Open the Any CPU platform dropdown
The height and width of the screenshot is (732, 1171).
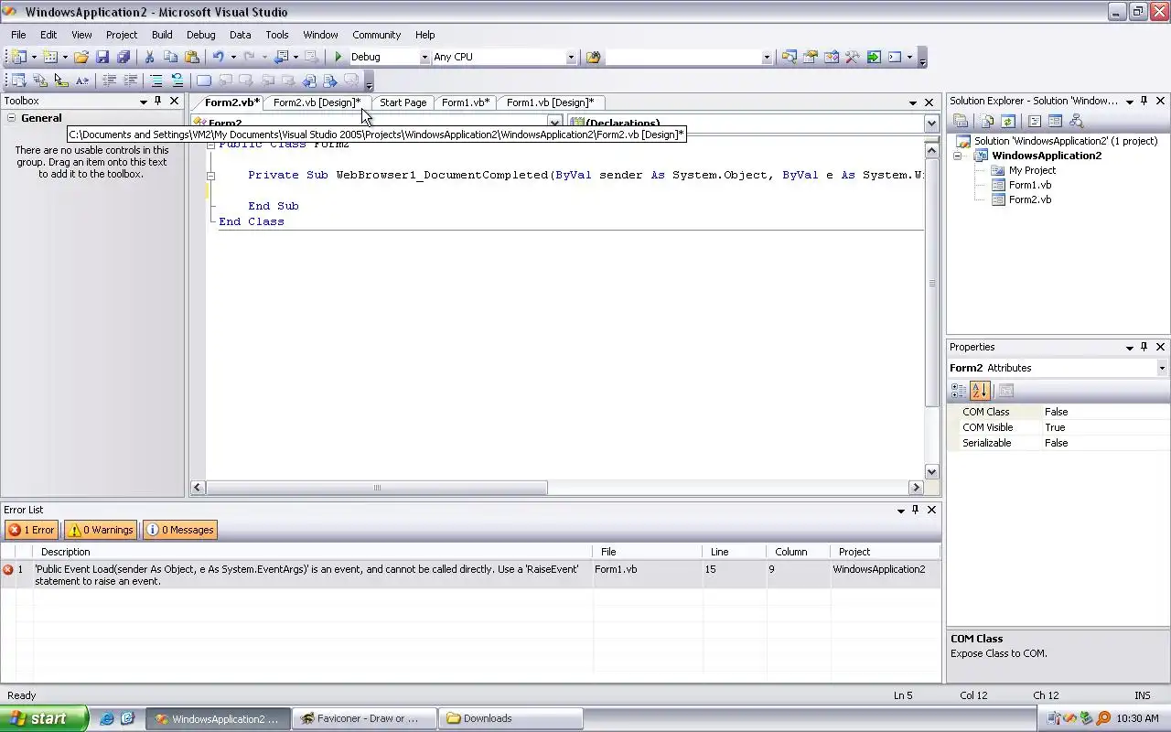(571, 57)
